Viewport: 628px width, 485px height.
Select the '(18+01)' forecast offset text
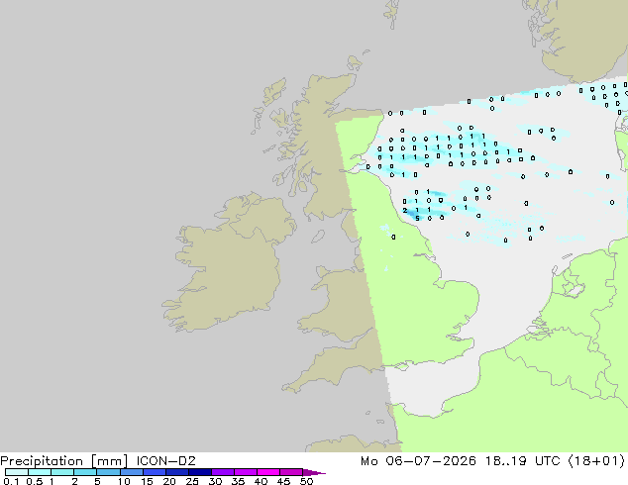pyautogui.click(x=596, y=461)
